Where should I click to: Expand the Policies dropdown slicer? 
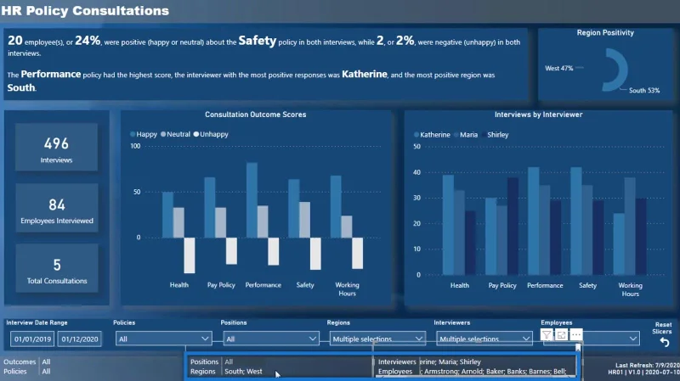click(x=163, y=339)
